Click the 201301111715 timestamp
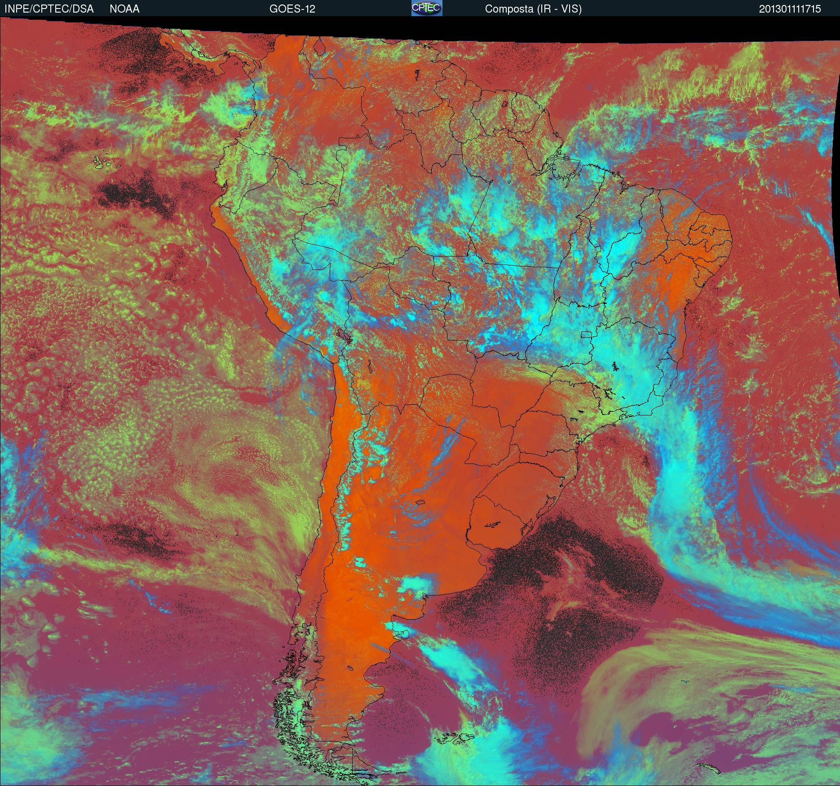This screenshot has width=840, height=786. [790, 9]
